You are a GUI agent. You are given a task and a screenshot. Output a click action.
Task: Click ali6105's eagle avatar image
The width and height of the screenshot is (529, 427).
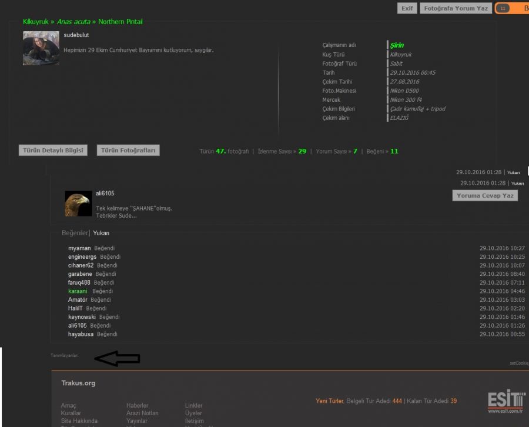coord(78,204)
